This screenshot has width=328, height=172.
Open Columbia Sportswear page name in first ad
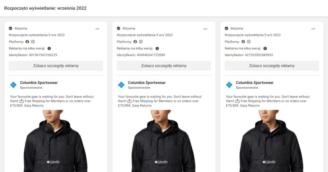[39, 82]
